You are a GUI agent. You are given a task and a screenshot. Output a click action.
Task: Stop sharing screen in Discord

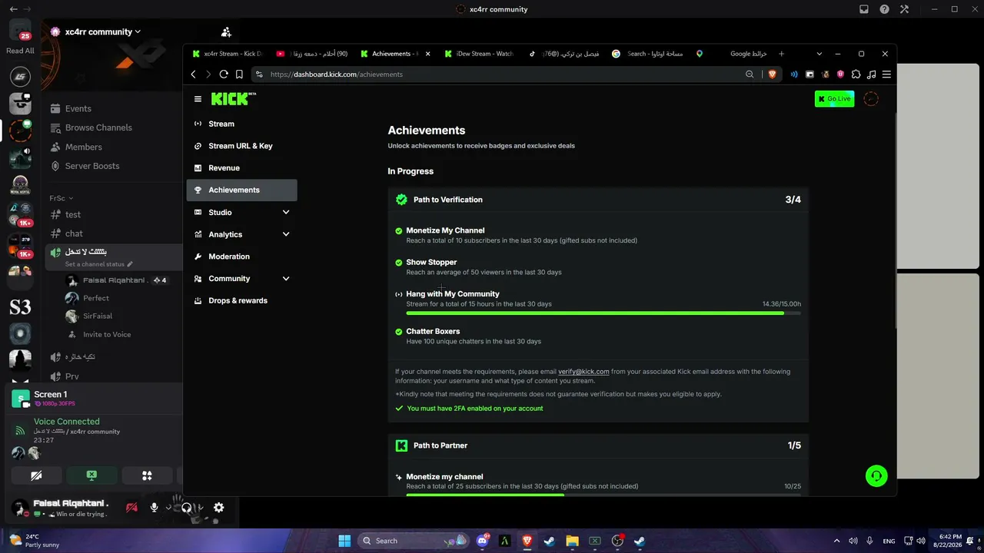(91, 476)
